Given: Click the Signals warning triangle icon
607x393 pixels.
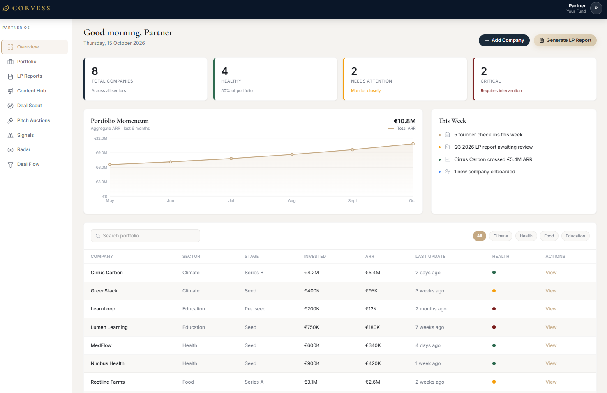Looking at the screenshot, I should click(x=11, y=136).
